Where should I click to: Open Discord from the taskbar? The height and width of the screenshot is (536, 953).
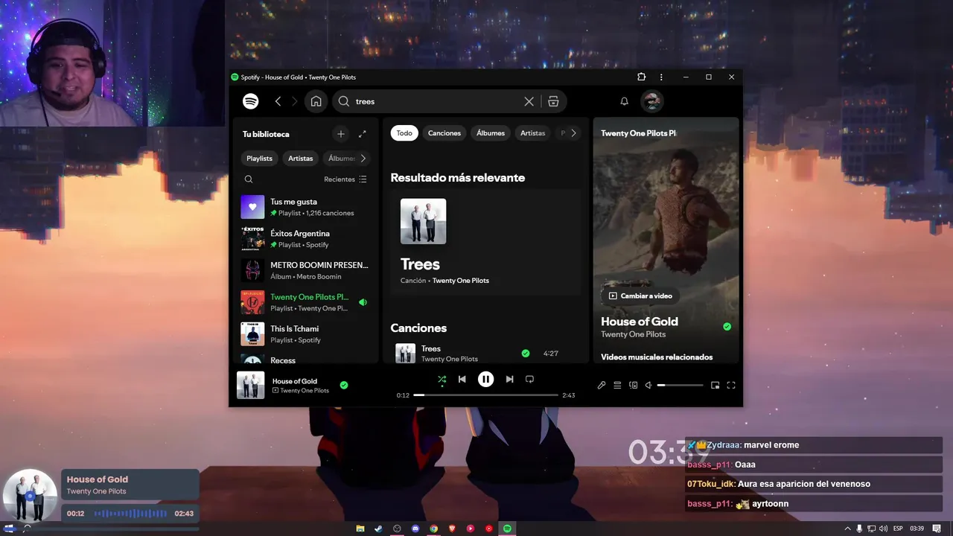pos(415,529)
